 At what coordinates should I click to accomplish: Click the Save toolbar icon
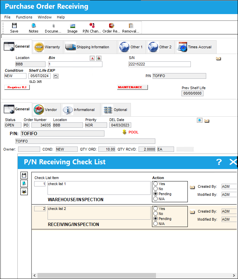(14, 28)
